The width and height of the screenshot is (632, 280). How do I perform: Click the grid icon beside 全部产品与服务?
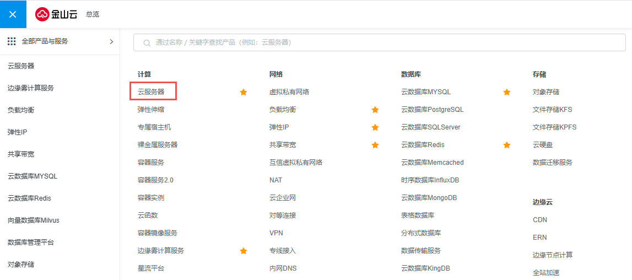[12, 41]
